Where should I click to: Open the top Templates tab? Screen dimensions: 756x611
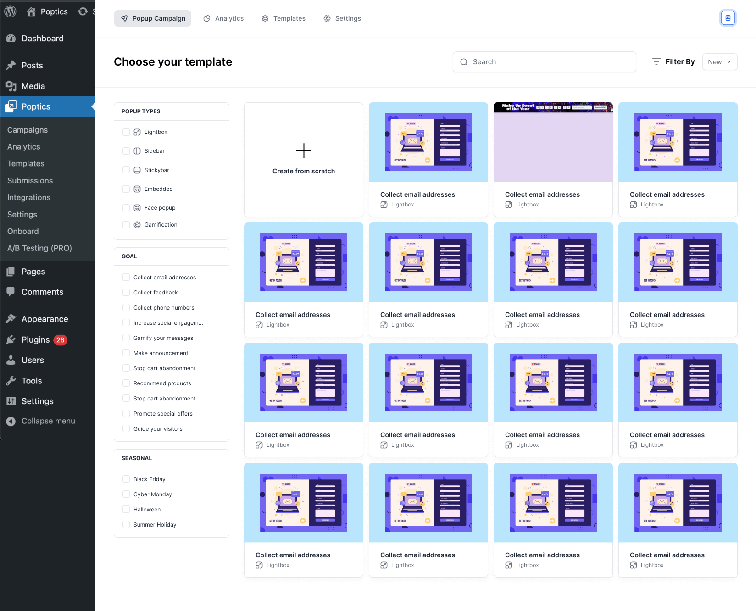click(x=283, y=18)
